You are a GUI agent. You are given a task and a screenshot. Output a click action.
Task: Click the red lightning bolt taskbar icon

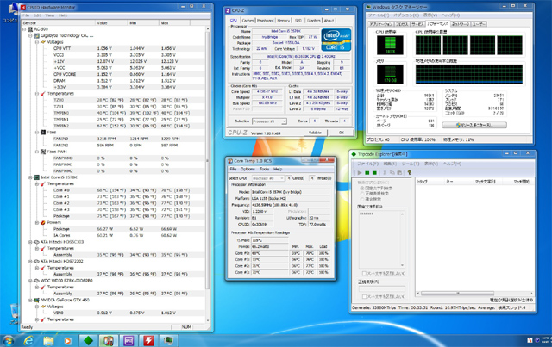tap(148, 339)
